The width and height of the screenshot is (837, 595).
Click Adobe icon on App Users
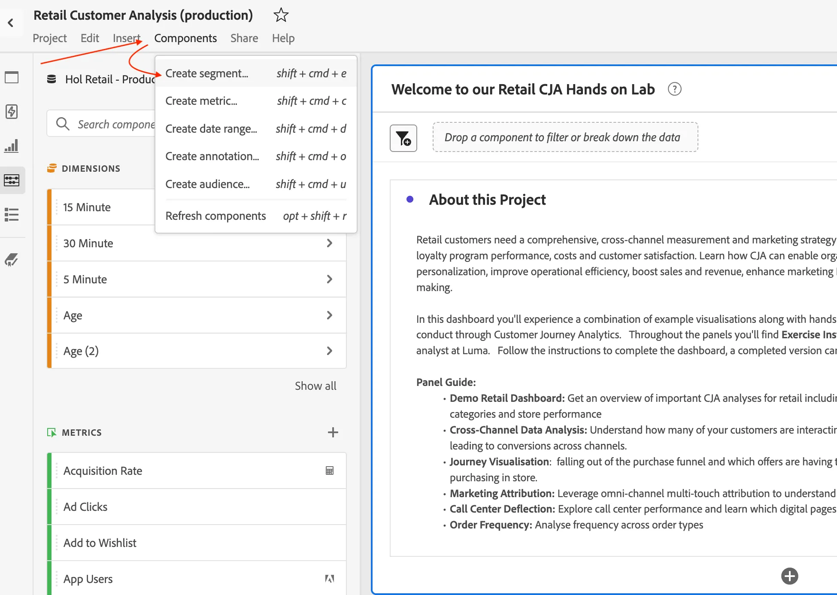tap(330, 579)
